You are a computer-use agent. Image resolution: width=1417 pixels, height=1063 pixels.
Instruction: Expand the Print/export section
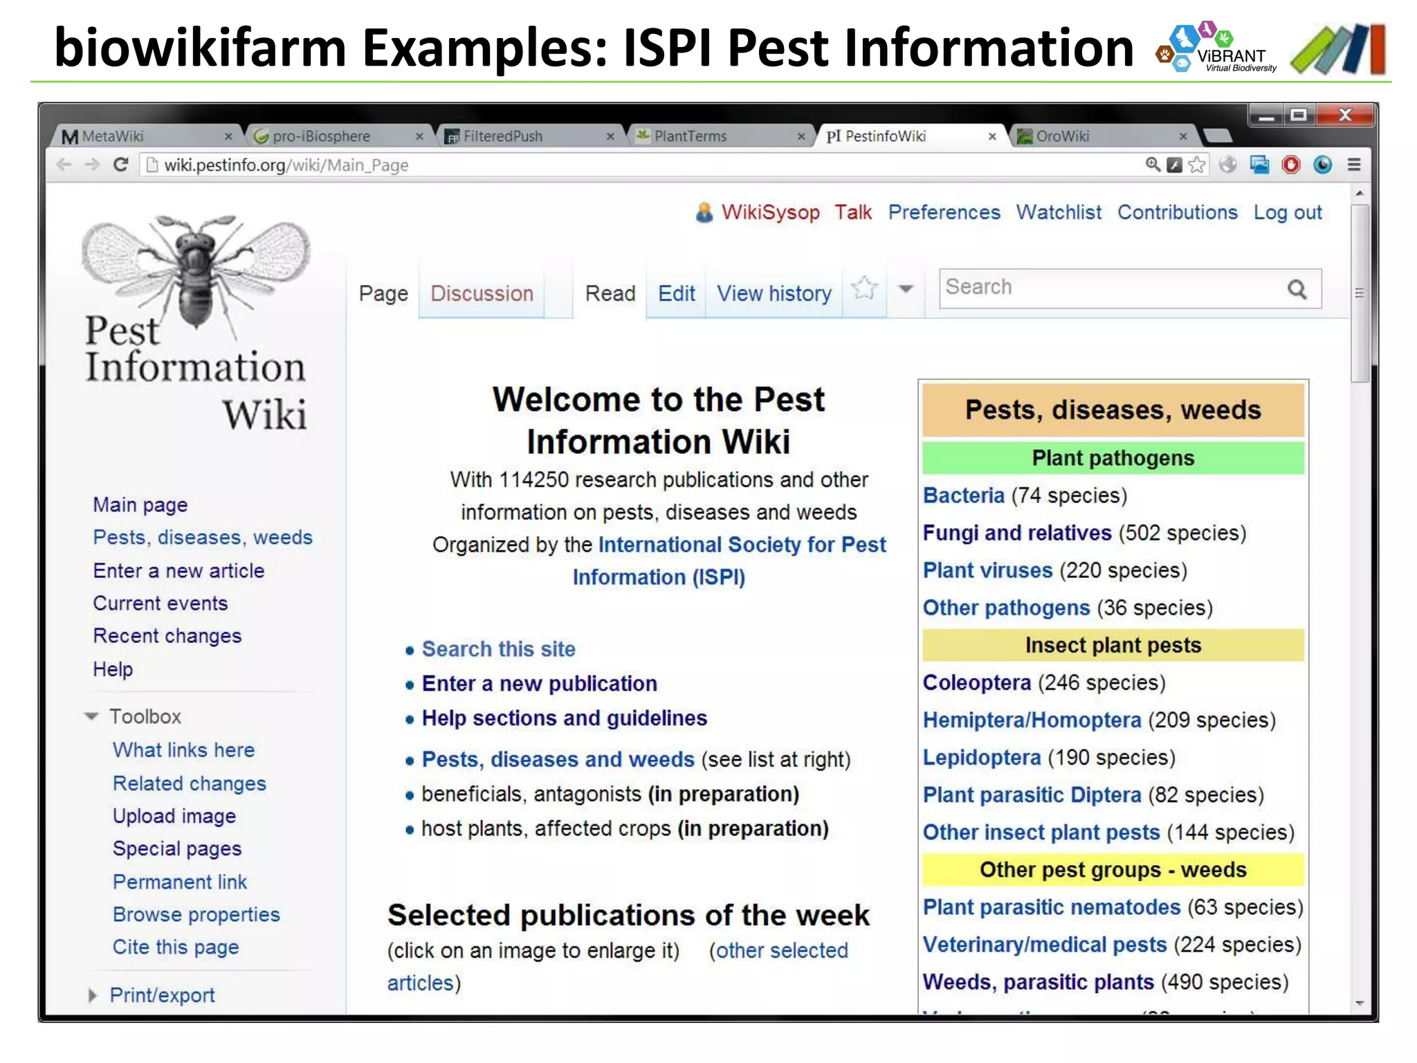[93, 995]
